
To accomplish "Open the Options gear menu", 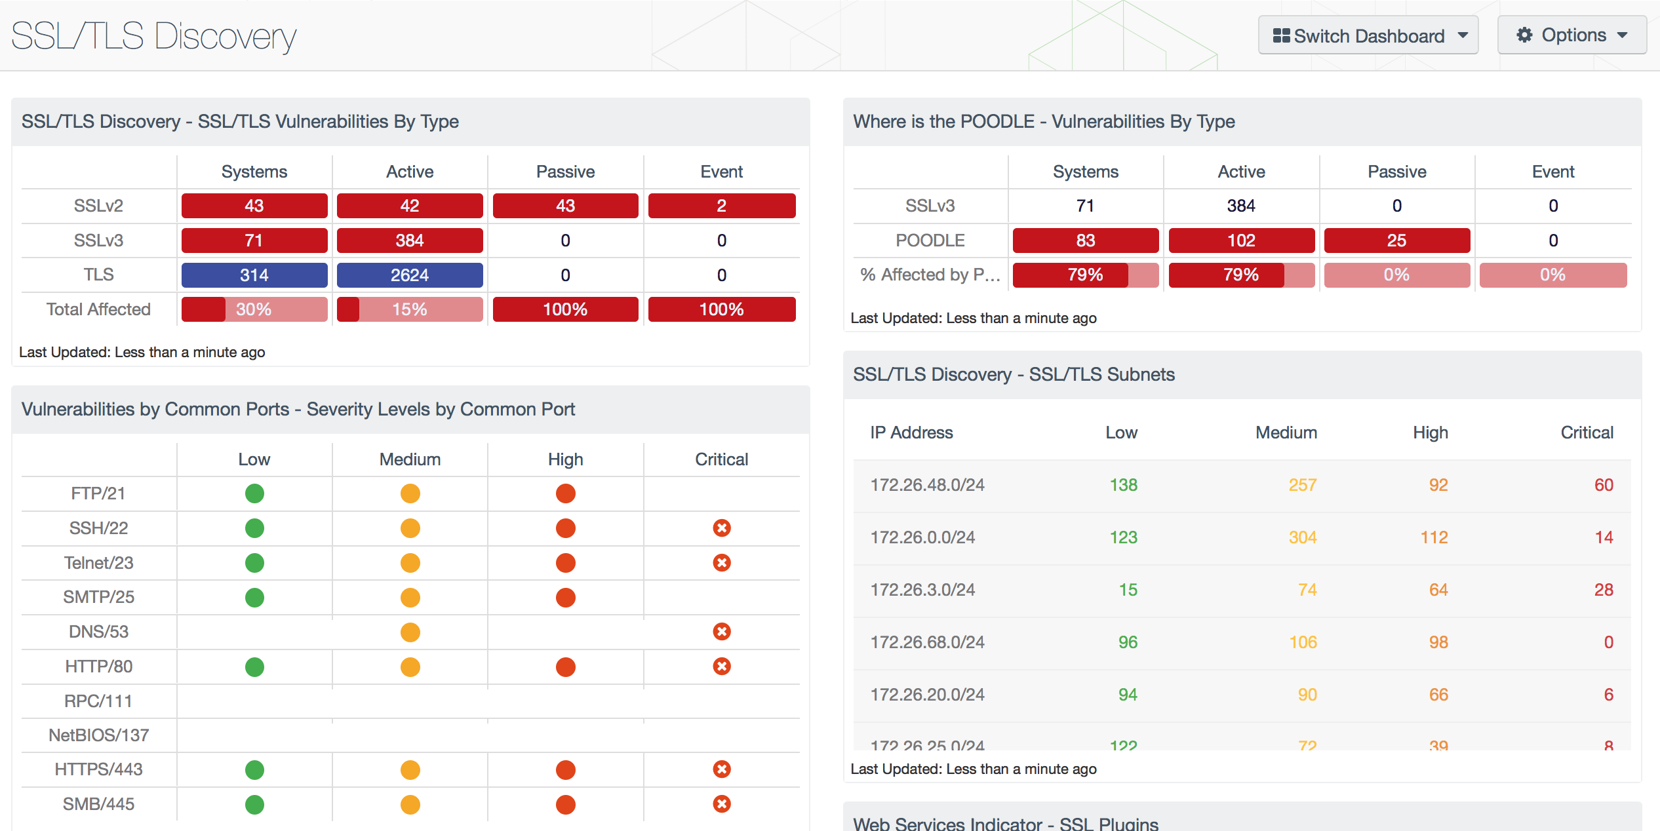I will coord(1571,35).
